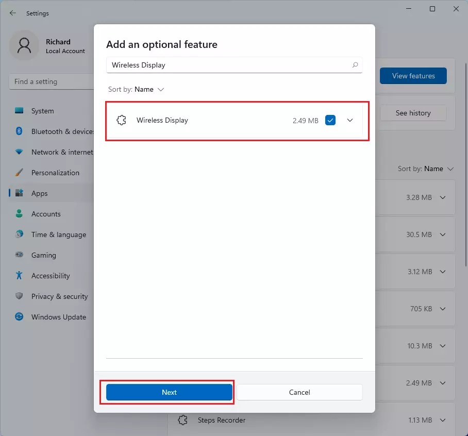Image resolution: width=468 pixels, height=436 pixels.
Task: Open Privacy & security settings
Action: coord(60,296)
